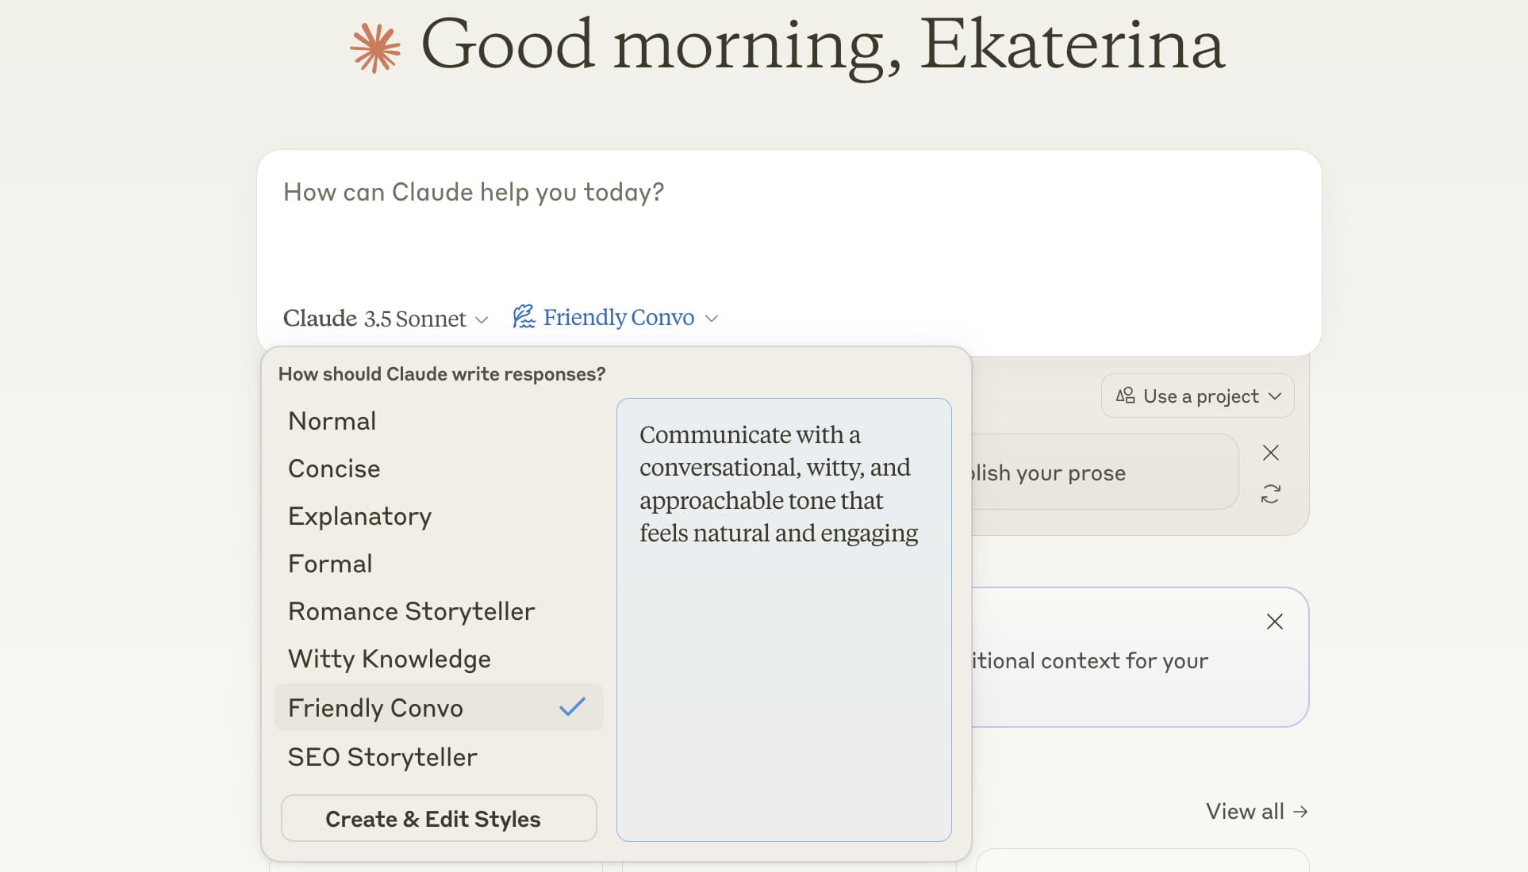
Task: Select Witty Knowledge style
Action: pos(389,659)
